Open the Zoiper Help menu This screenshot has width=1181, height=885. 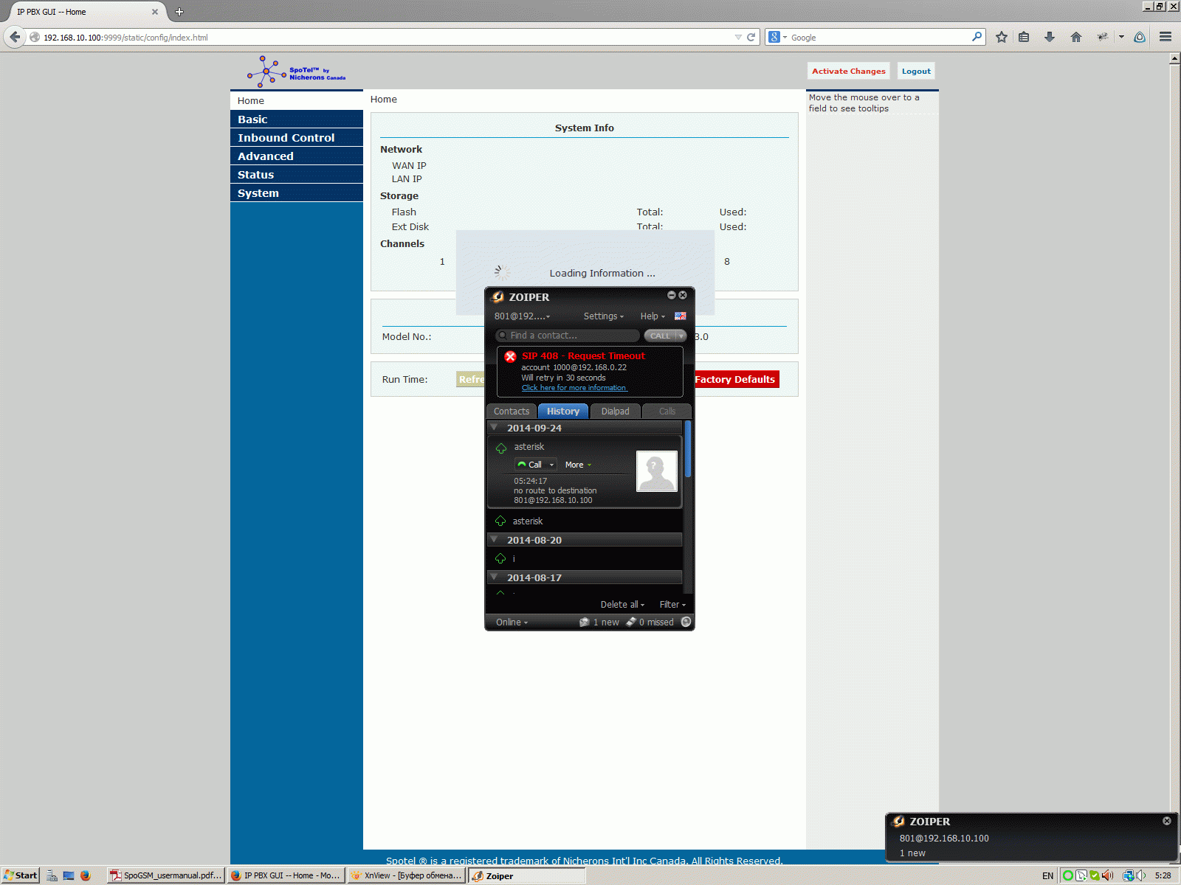click(x=653, y=316)
